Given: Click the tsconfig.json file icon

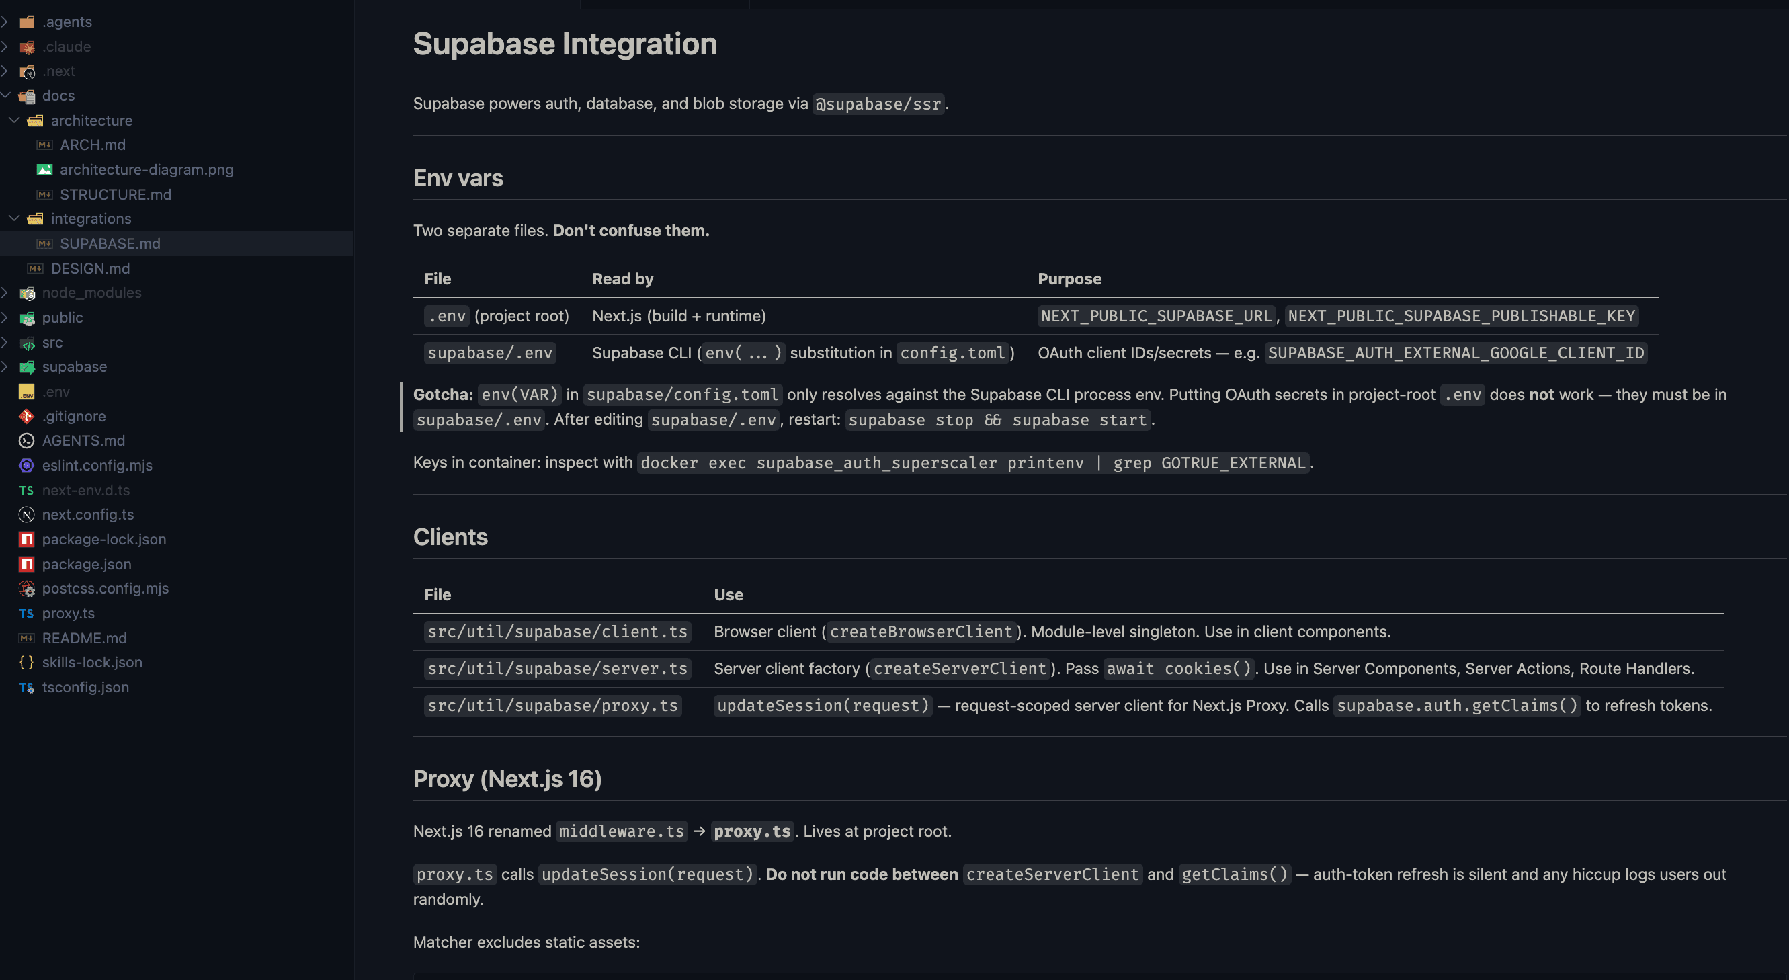Looking at the screenshot, I should [x=27, y=688].
